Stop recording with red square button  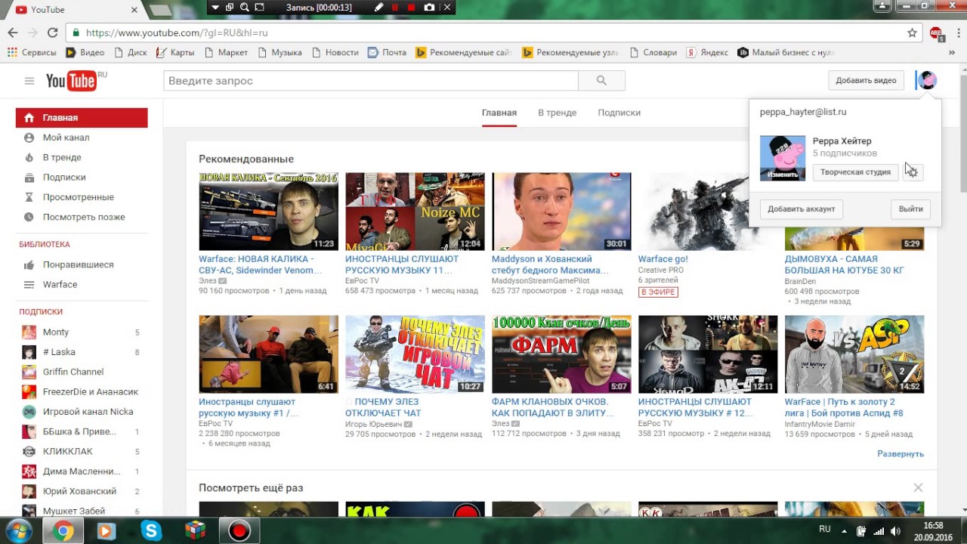(412, 8)
